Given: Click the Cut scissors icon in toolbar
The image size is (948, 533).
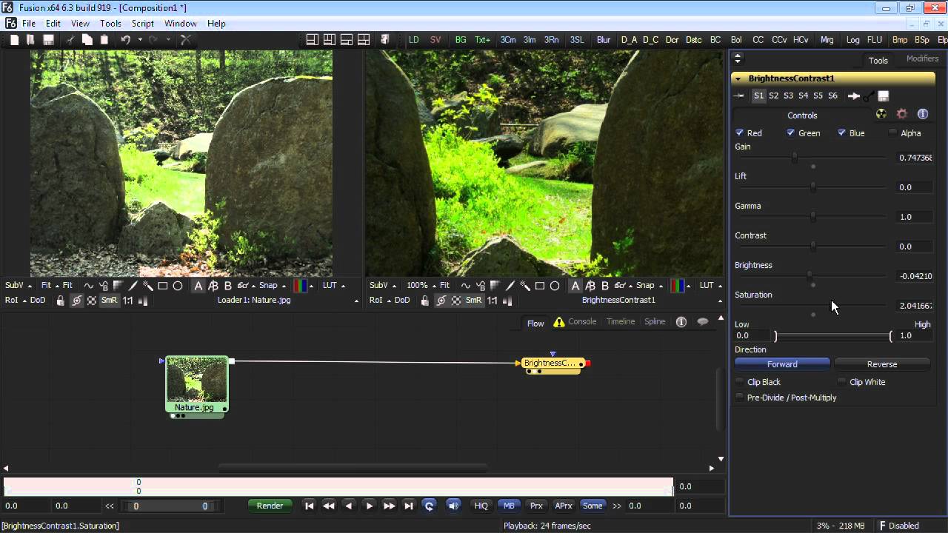Looking at the screenshot, I should pyautogui.click(x=70, y=40).
